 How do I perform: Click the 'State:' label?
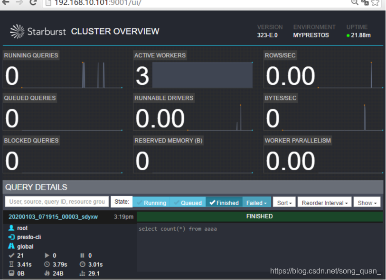point(122,202)
